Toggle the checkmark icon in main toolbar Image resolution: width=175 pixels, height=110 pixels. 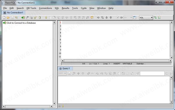tap(117, 17)
